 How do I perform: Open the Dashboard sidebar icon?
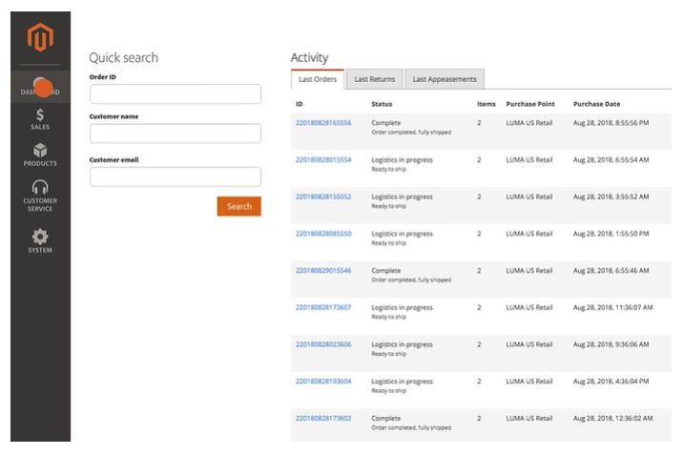pos(41,86)
